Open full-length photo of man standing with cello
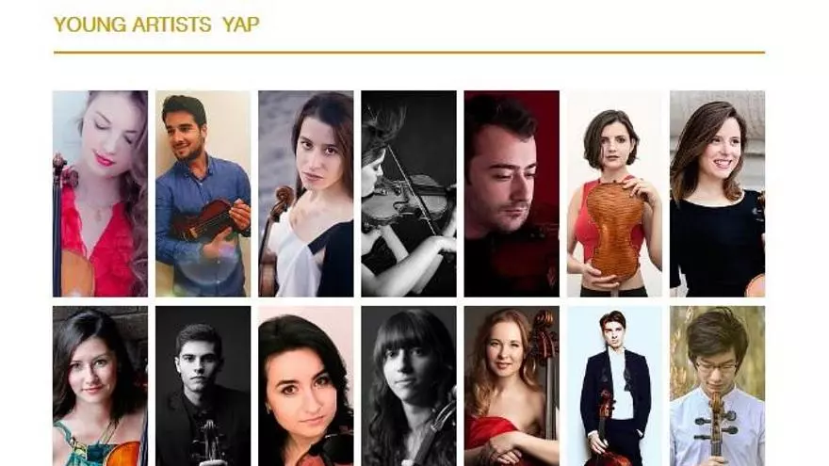The height and width of the screenshot is (466, 829). pyautogui.click(x=614, y=386)
